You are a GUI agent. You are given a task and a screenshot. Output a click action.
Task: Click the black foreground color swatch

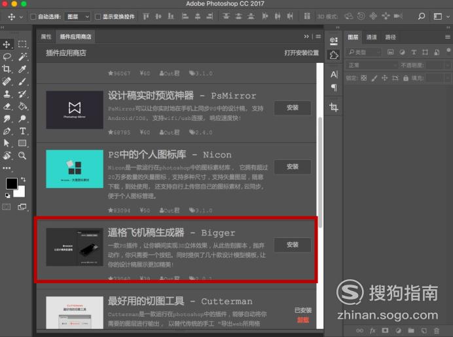click(12, 184)
